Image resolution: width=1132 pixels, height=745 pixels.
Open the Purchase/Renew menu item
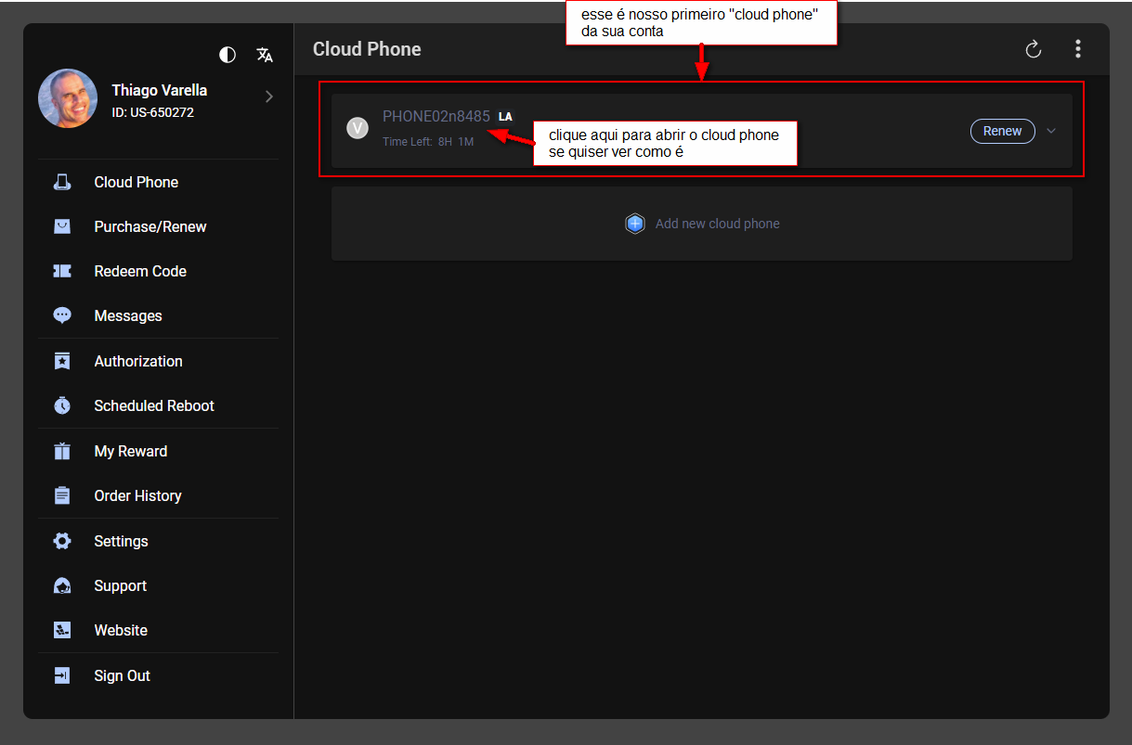pyautogui.click(x=150, y=226)
